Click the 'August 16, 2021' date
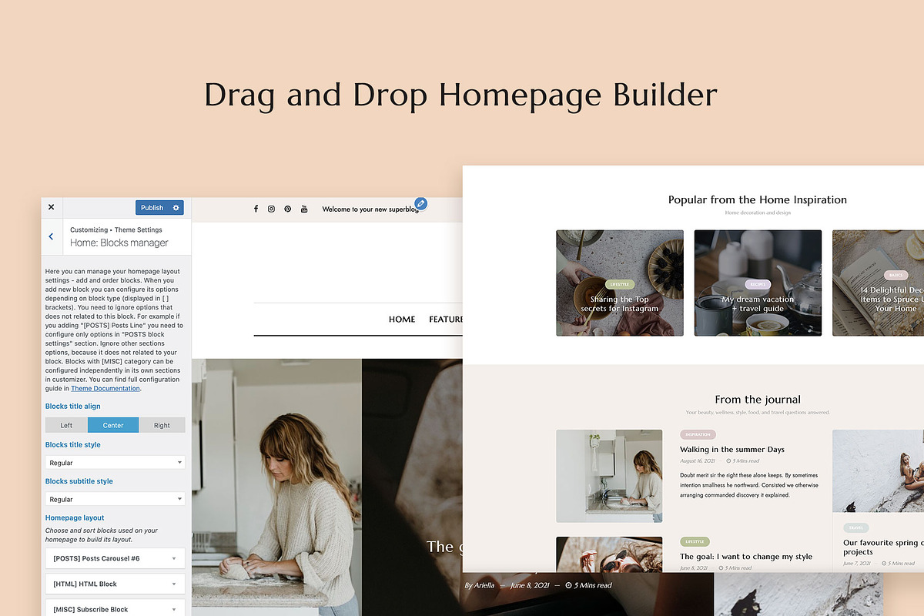The height and width of the screenshot is (616, 924). click(x=698, y=461)
